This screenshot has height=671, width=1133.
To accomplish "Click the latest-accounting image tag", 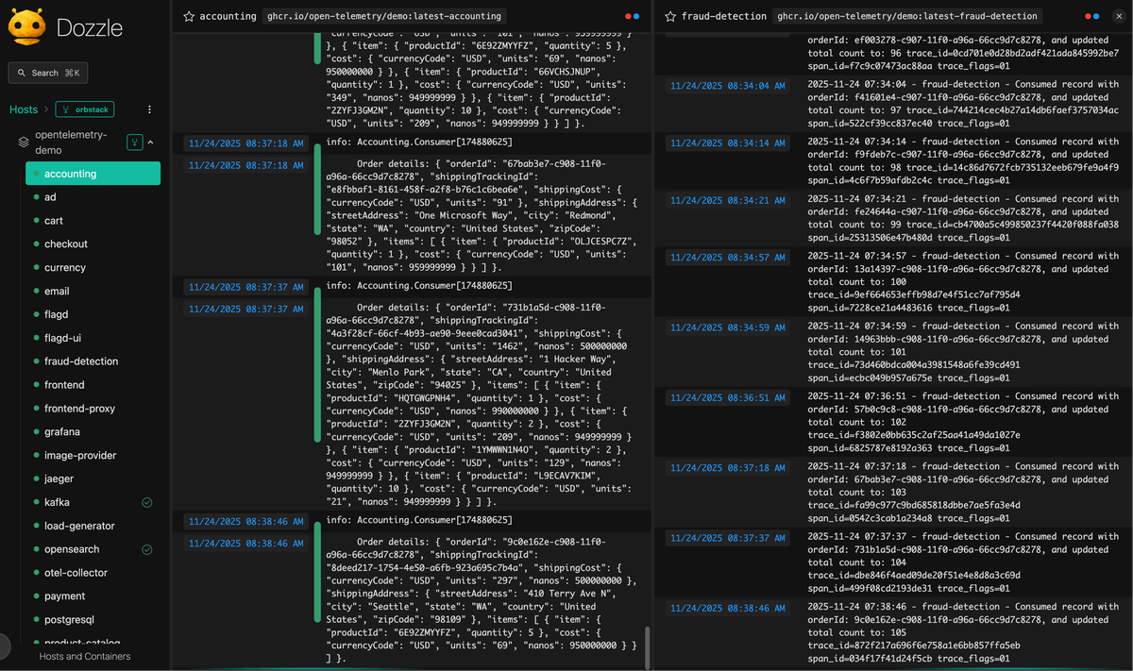I will click(383, 16).
